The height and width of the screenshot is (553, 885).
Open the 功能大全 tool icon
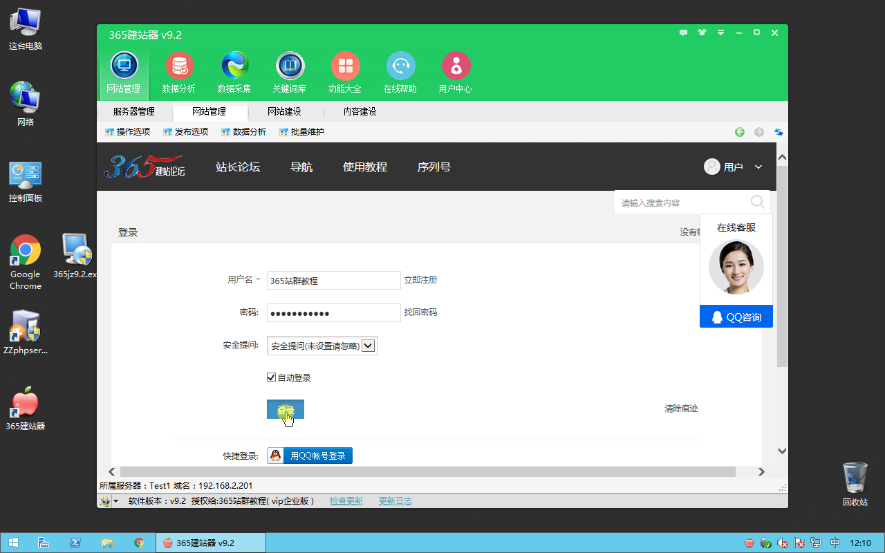[x=345, y=72]
